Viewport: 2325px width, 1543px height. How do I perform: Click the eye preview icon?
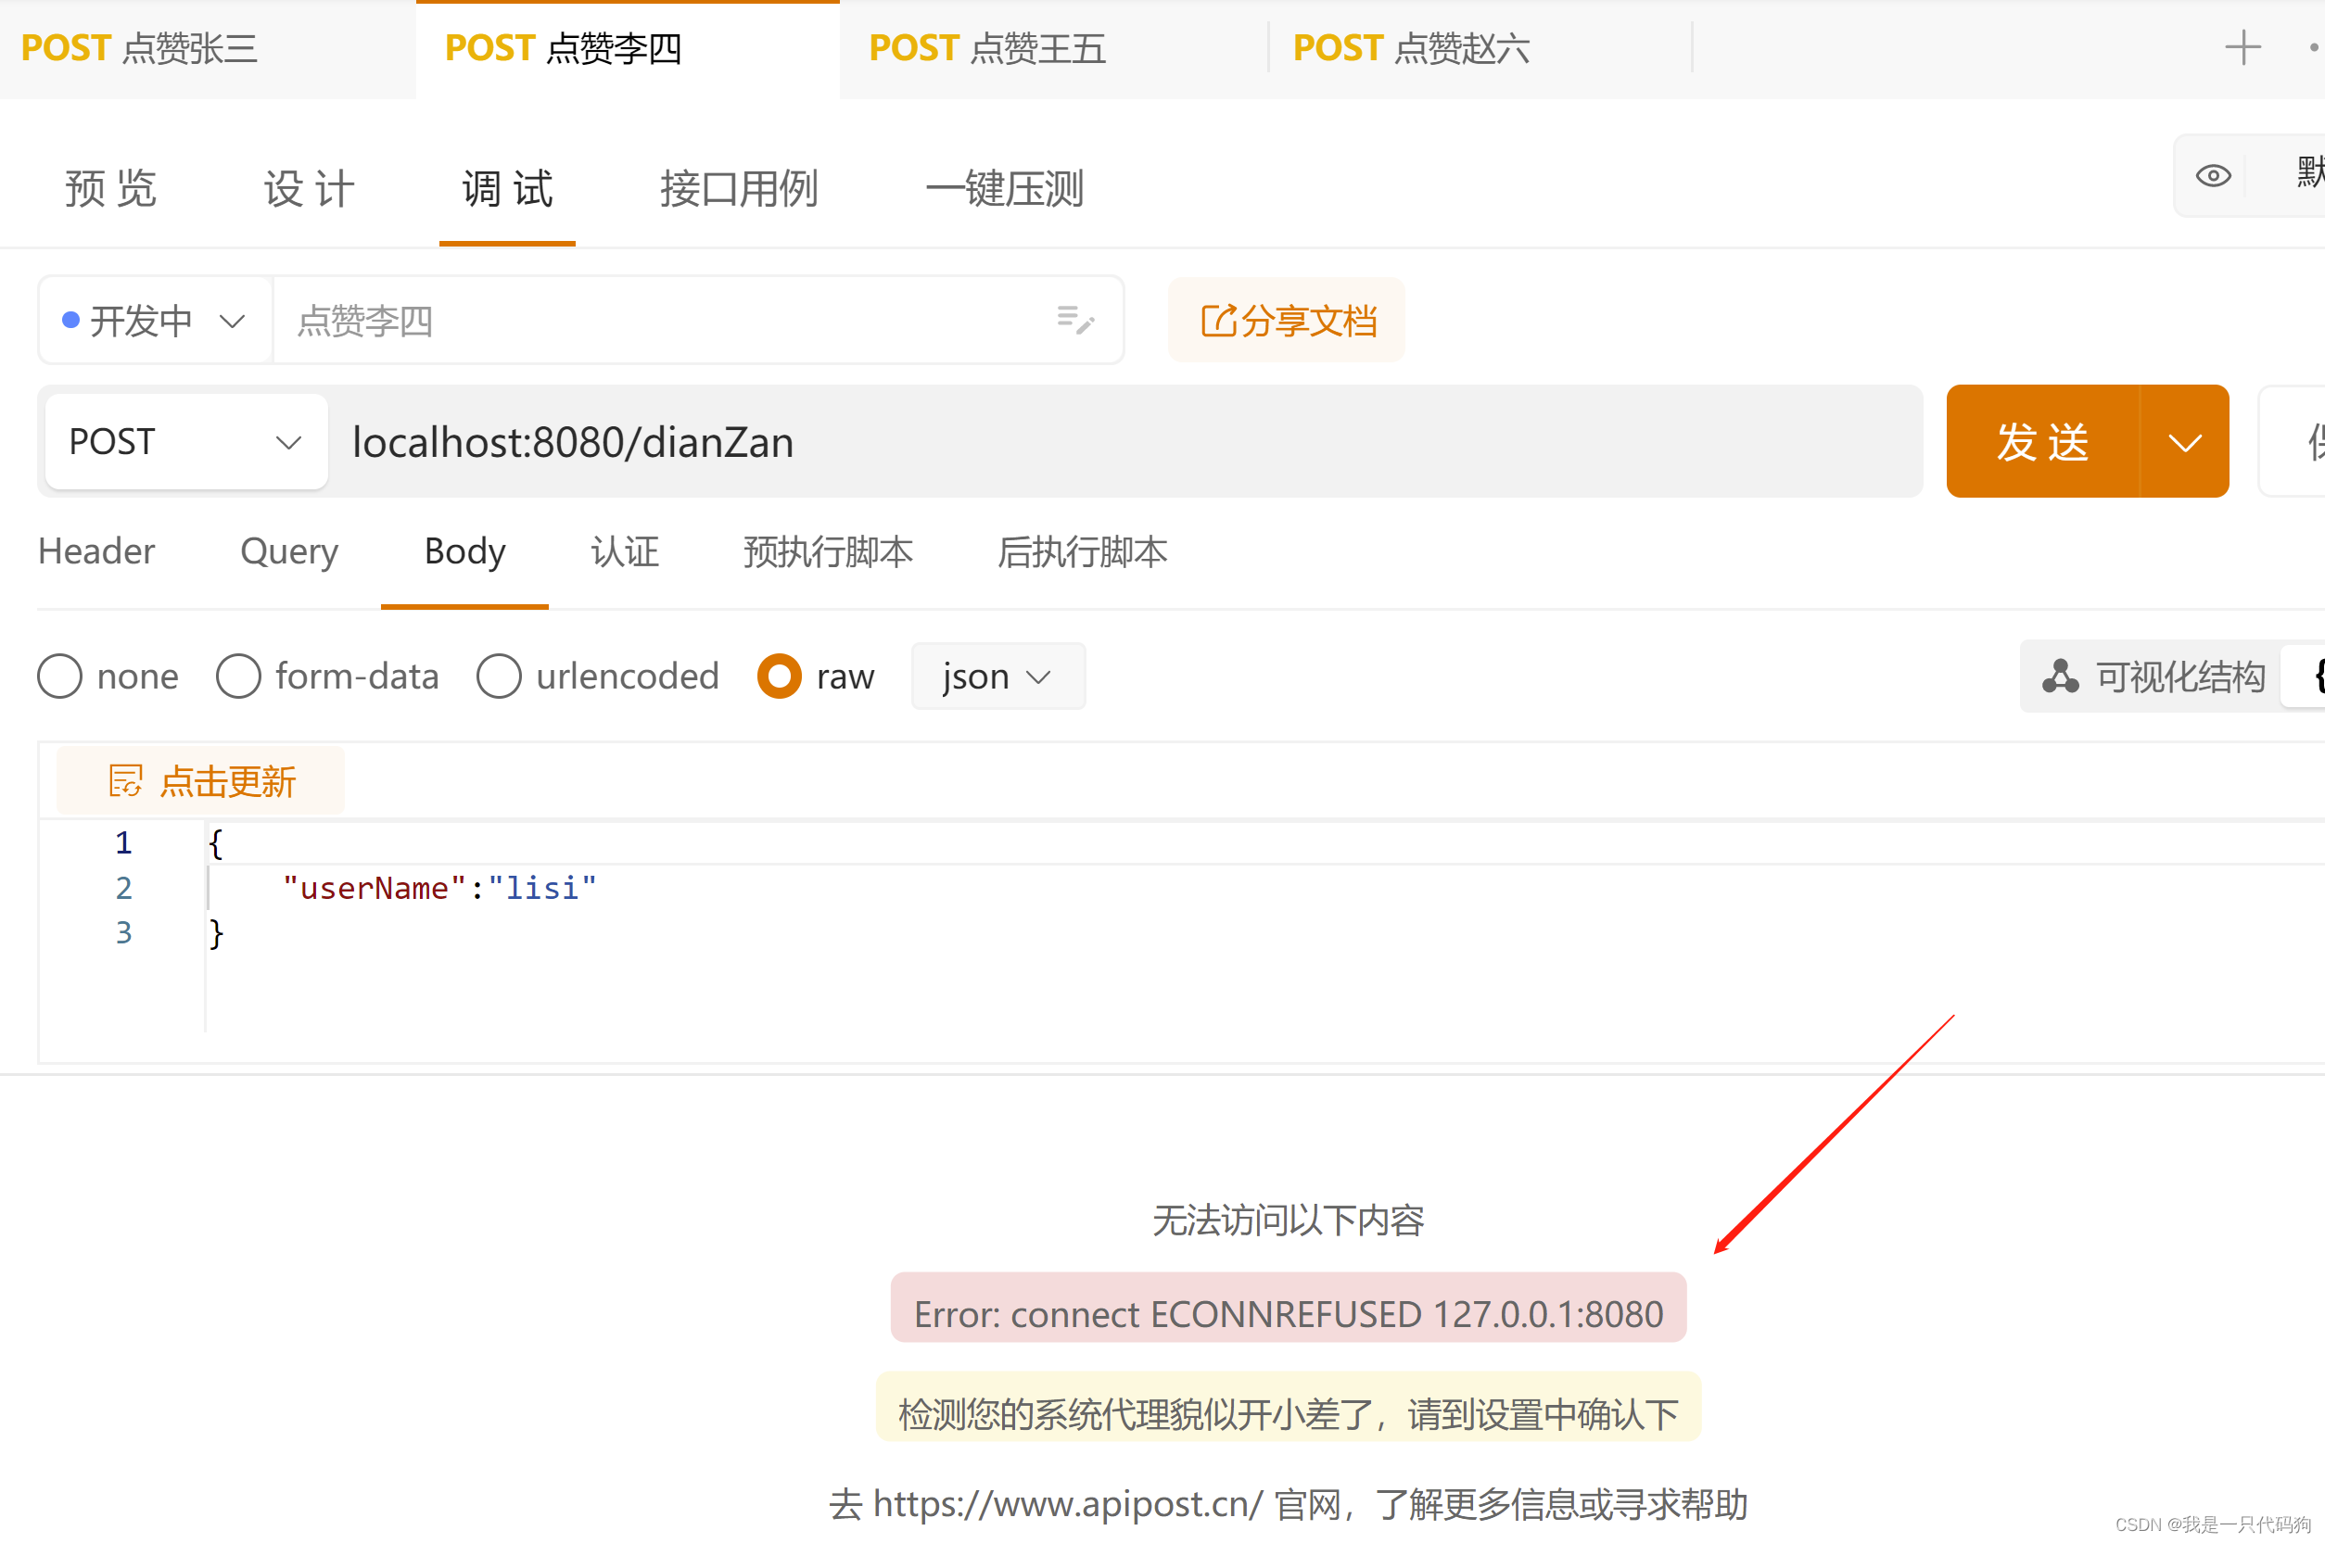(x=2213, y=176)
